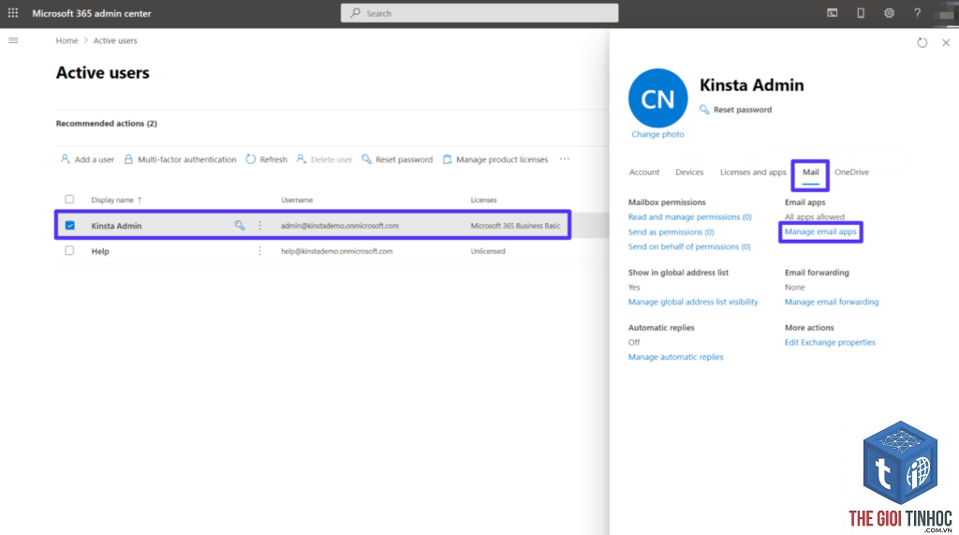This screenshot has height=535, width=959.
Task: Switch to the Devices tab
Action: [689, 172]
